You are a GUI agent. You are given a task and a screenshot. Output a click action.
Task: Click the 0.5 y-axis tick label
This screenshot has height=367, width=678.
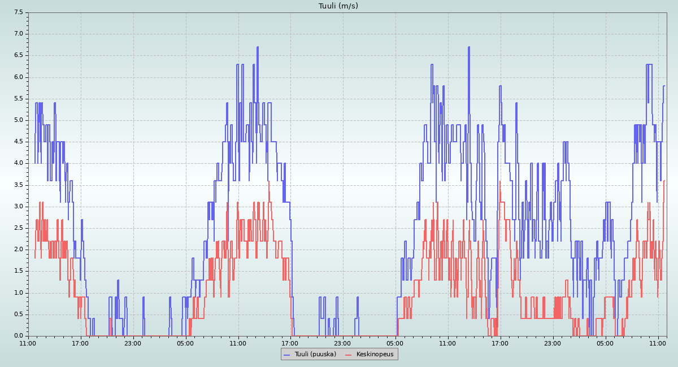pos(18,314)
